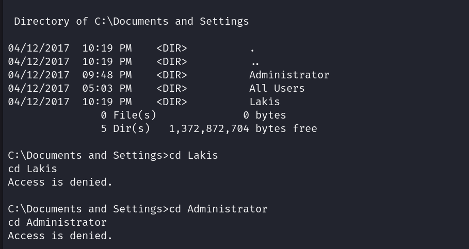Click the '0 File(s)' summary text
The image size is (469, 249).
coord(128,115)
